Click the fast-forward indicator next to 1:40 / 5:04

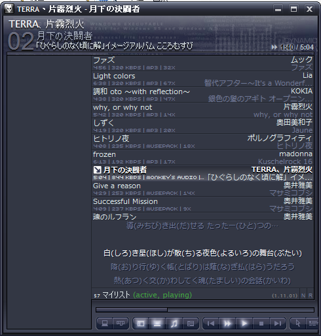click(274, 47)
